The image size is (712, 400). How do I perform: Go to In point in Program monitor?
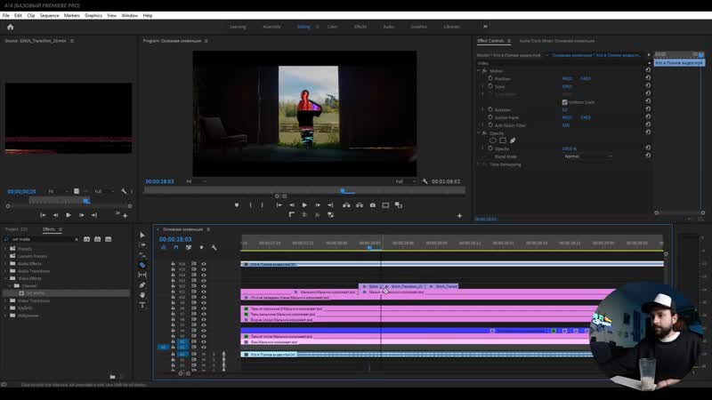(279, 205)
